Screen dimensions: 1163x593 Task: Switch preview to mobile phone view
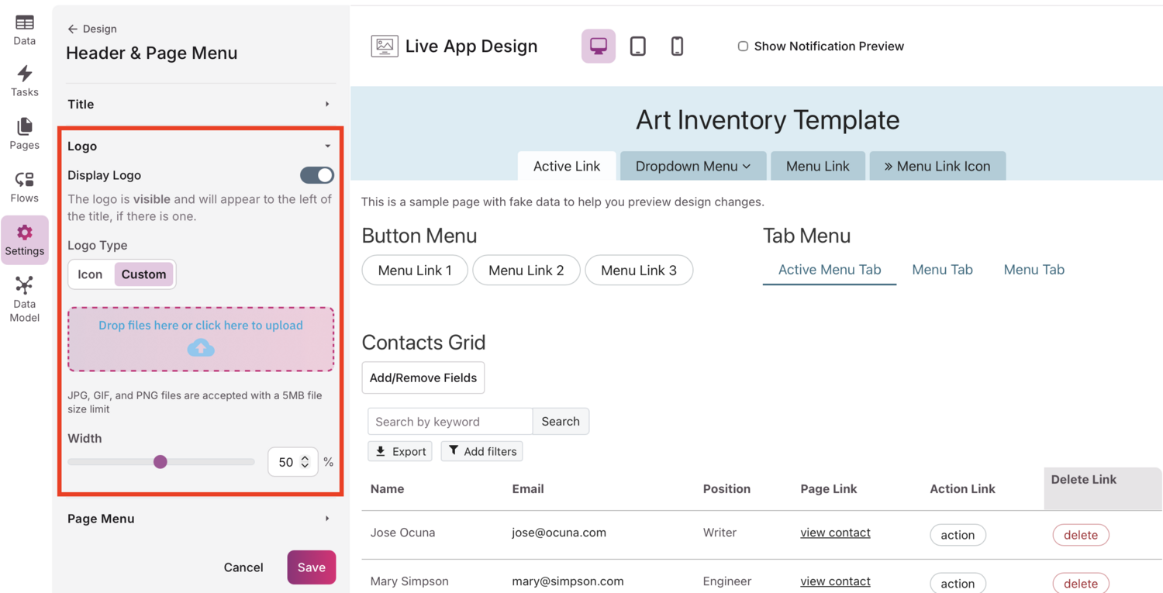677,47
